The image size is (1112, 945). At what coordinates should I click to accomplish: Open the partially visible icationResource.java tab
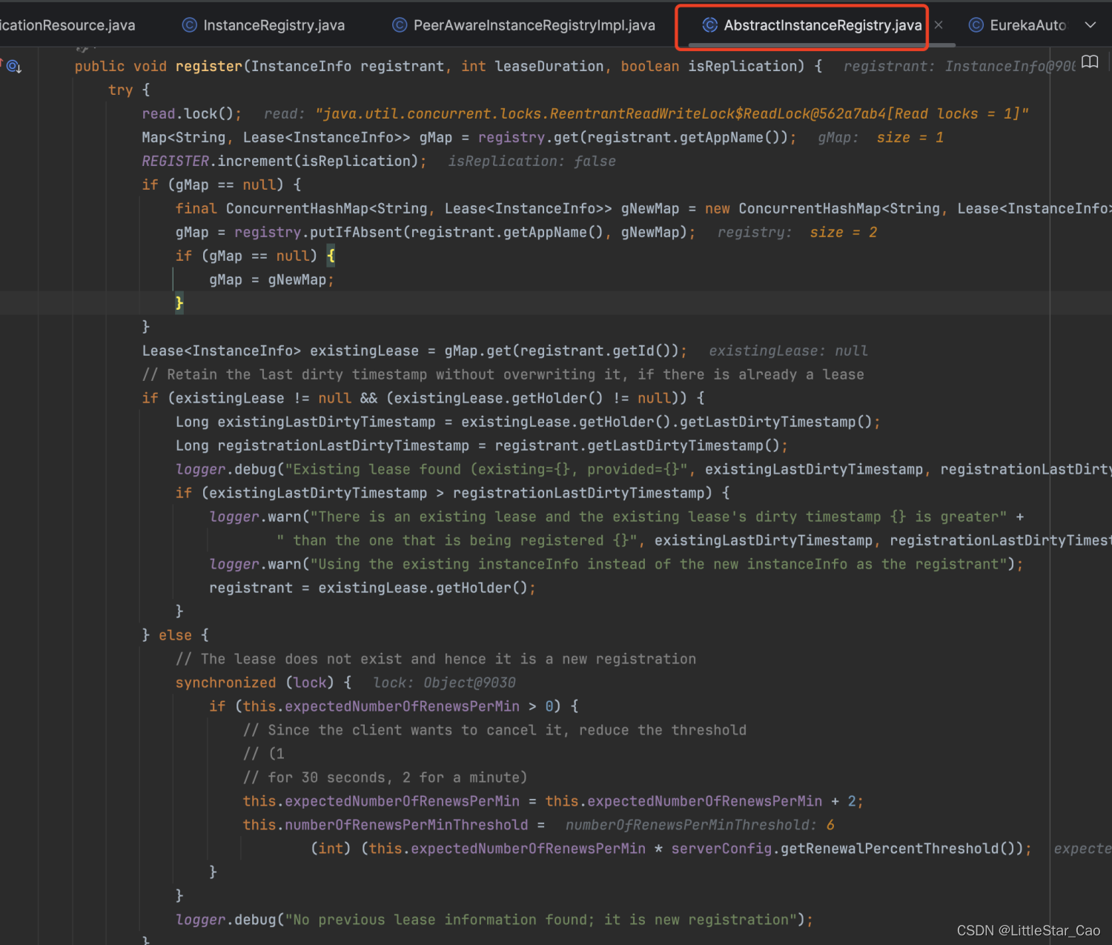click(67, 25)
